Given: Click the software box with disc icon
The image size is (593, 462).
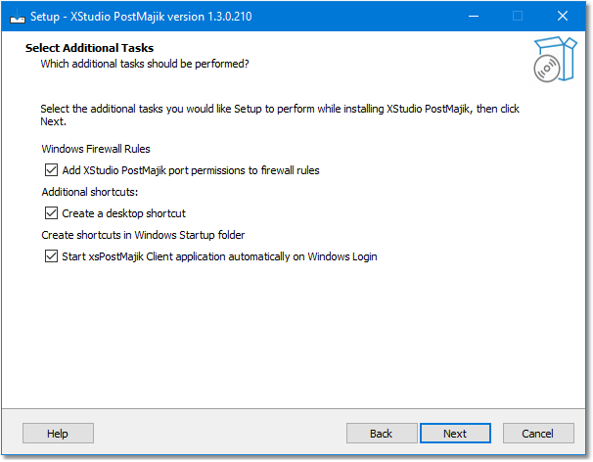Looking at the screenshot, I should coord(555,59).
